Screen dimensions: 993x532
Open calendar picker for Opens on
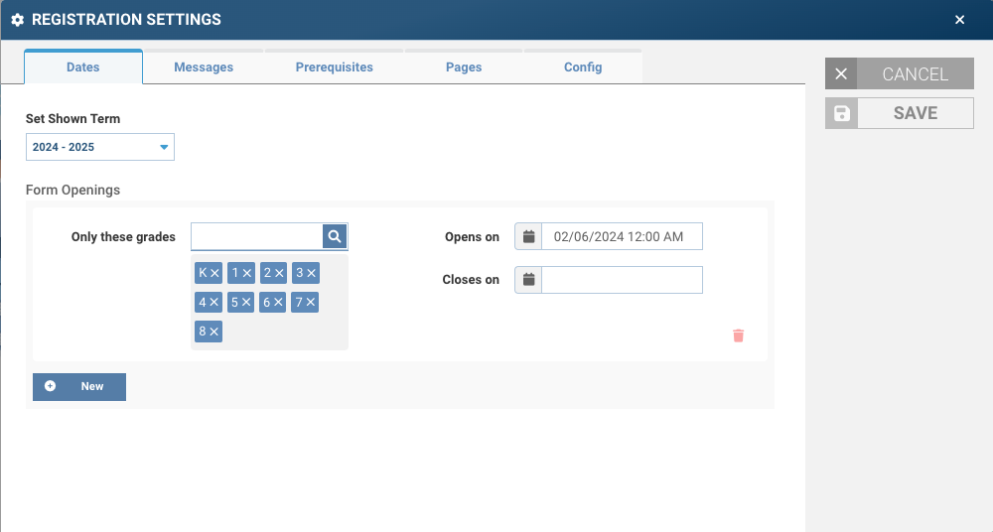pyautogui.click(x=528, y=236)
